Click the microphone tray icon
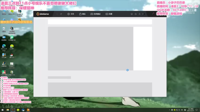200x112 pixels. pos(172,110)
